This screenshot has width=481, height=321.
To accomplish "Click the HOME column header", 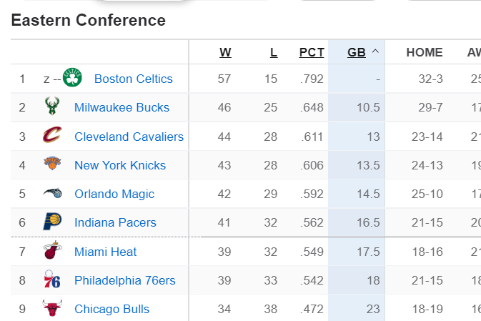I will [425, 52].
